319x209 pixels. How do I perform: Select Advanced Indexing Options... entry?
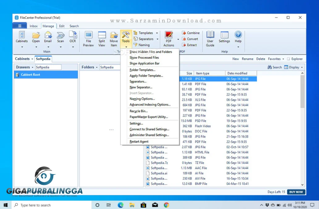150,104
